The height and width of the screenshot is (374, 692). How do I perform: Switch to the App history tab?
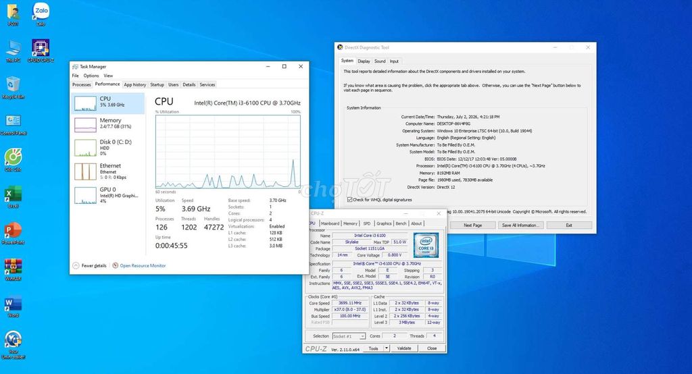click(134, 84)
